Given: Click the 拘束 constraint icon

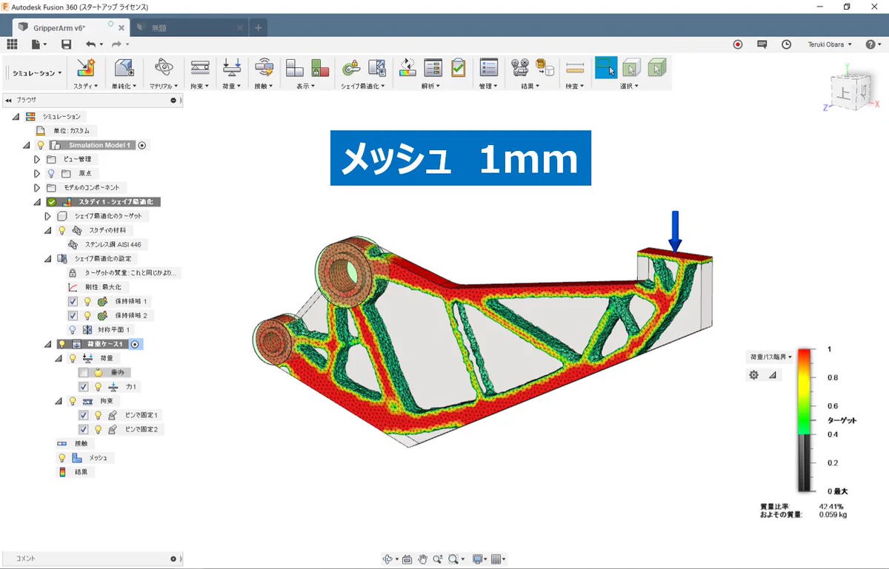Looking at the screenshot, I should pyautogui.click(x=200, y=69).
